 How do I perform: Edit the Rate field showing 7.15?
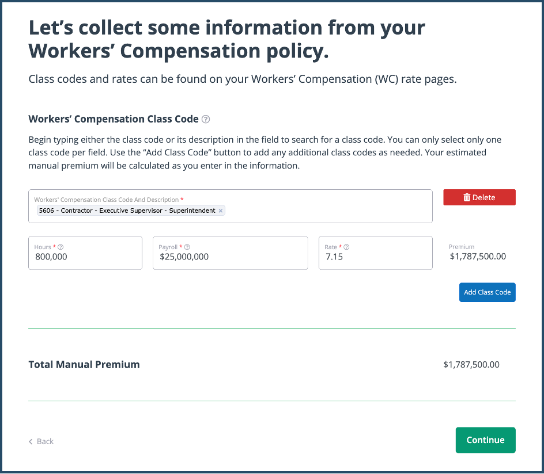[375, 257]
